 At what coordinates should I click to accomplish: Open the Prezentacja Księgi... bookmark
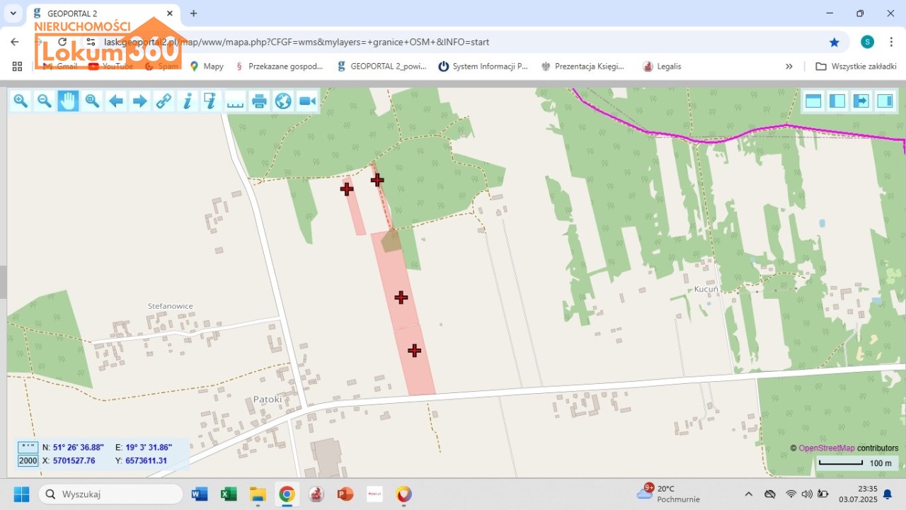click(583, 66)
